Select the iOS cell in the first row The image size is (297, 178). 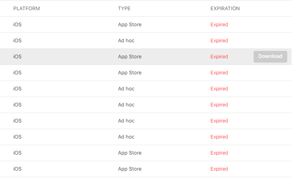pyautogui.click(x=18, y=25)
